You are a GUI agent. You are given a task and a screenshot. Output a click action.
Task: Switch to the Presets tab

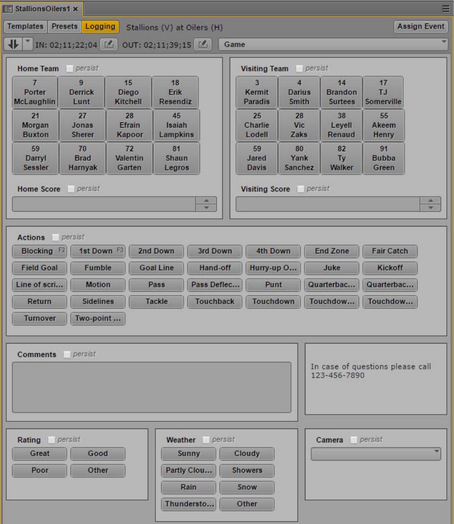pyautogui.click(x=64, y=26)
